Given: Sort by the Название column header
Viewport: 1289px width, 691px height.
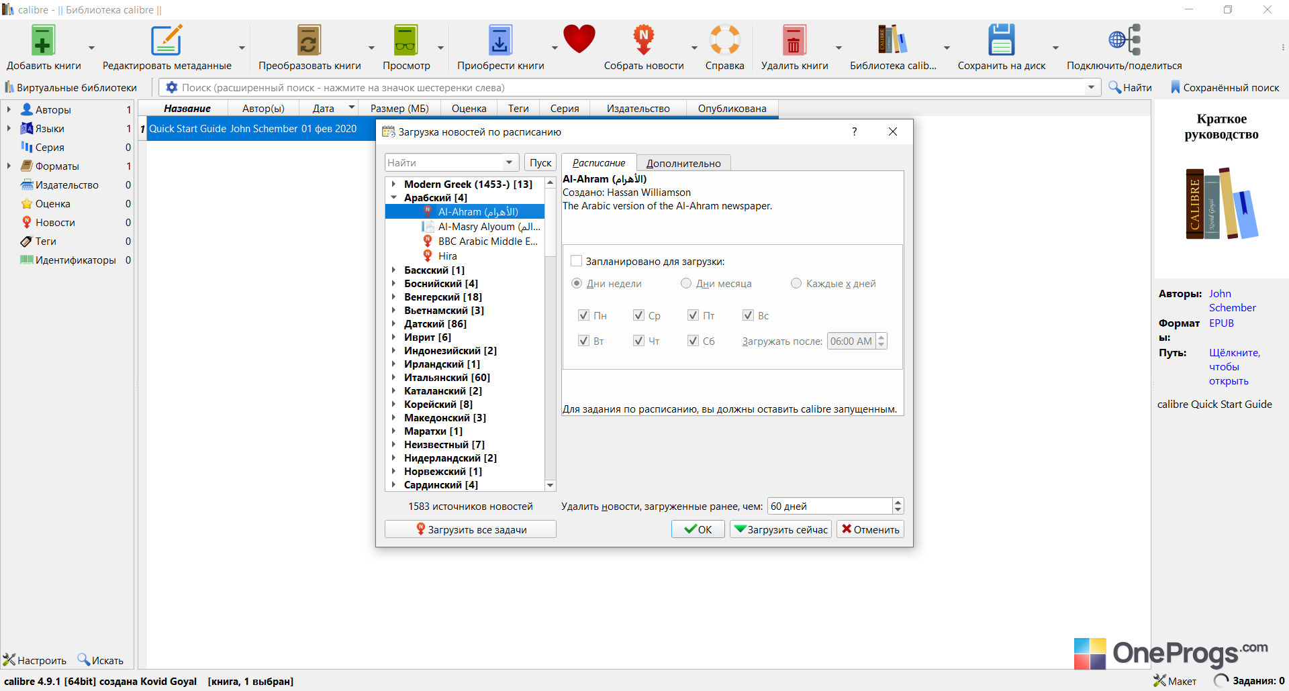Looking at the screenshot, I should point(187,109).
